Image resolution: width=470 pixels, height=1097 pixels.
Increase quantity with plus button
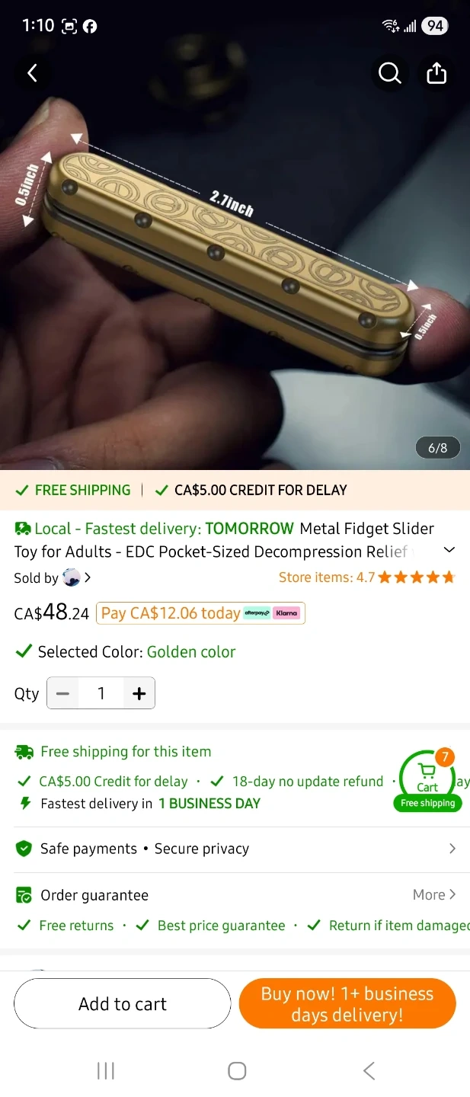click(x=139, y=693)
